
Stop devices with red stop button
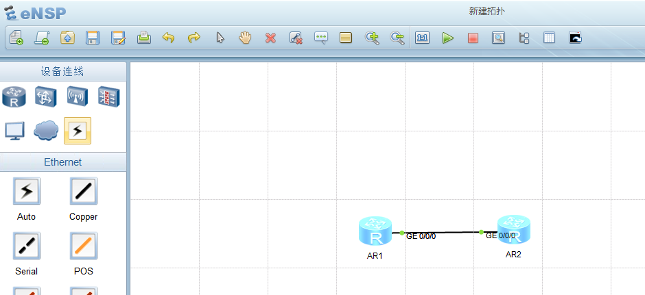473,38
